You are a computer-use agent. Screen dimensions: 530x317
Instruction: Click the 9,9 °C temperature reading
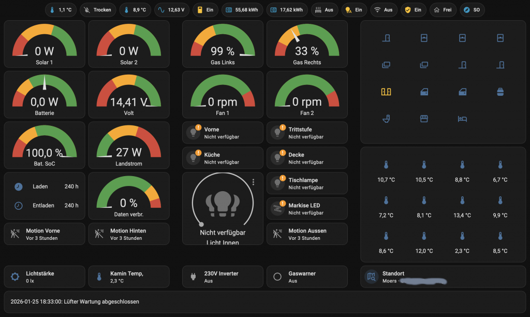[x=500, y=215]
